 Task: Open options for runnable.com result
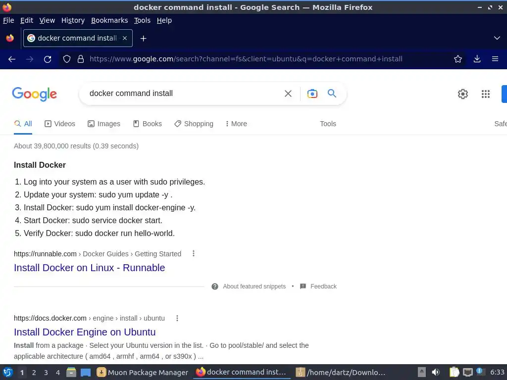(194, 254)
